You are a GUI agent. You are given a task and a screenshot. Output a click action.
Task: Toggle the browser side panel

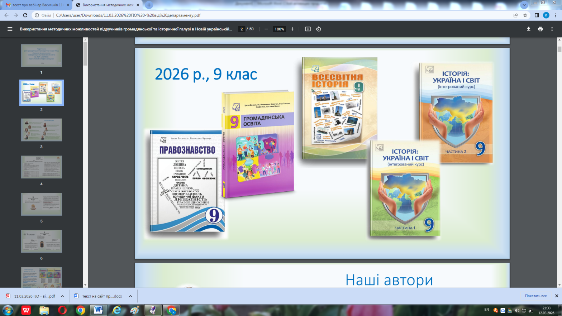[x=537, y=15]
